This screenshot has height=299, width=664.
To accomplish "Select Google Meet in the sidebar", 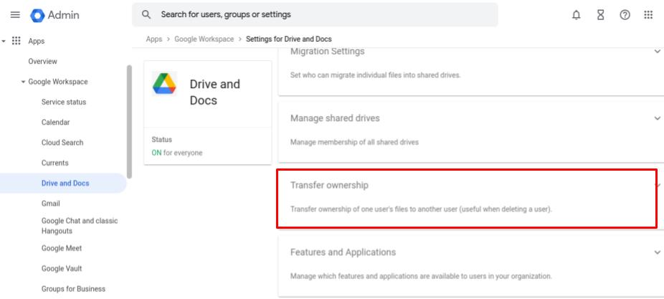I will click(62, 248).
